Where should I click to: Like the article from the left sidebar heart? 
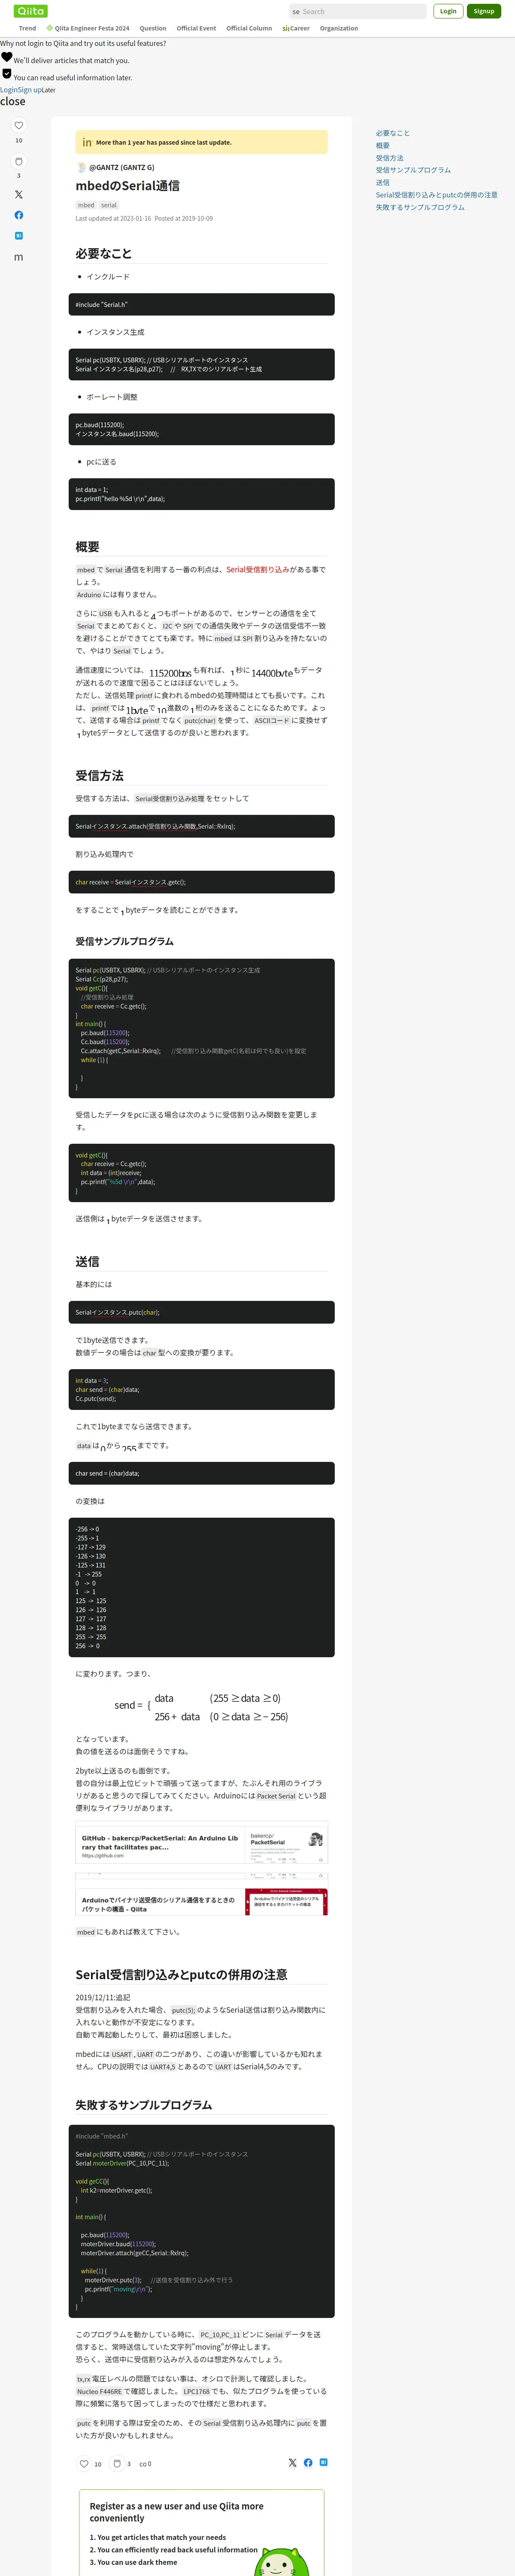18,126
